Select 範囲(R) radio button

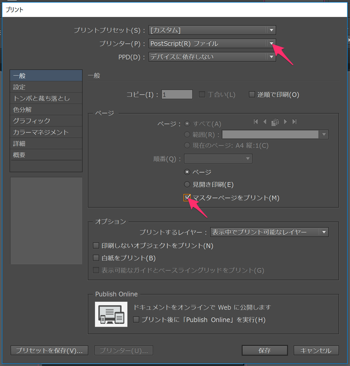tap(187, 134)
